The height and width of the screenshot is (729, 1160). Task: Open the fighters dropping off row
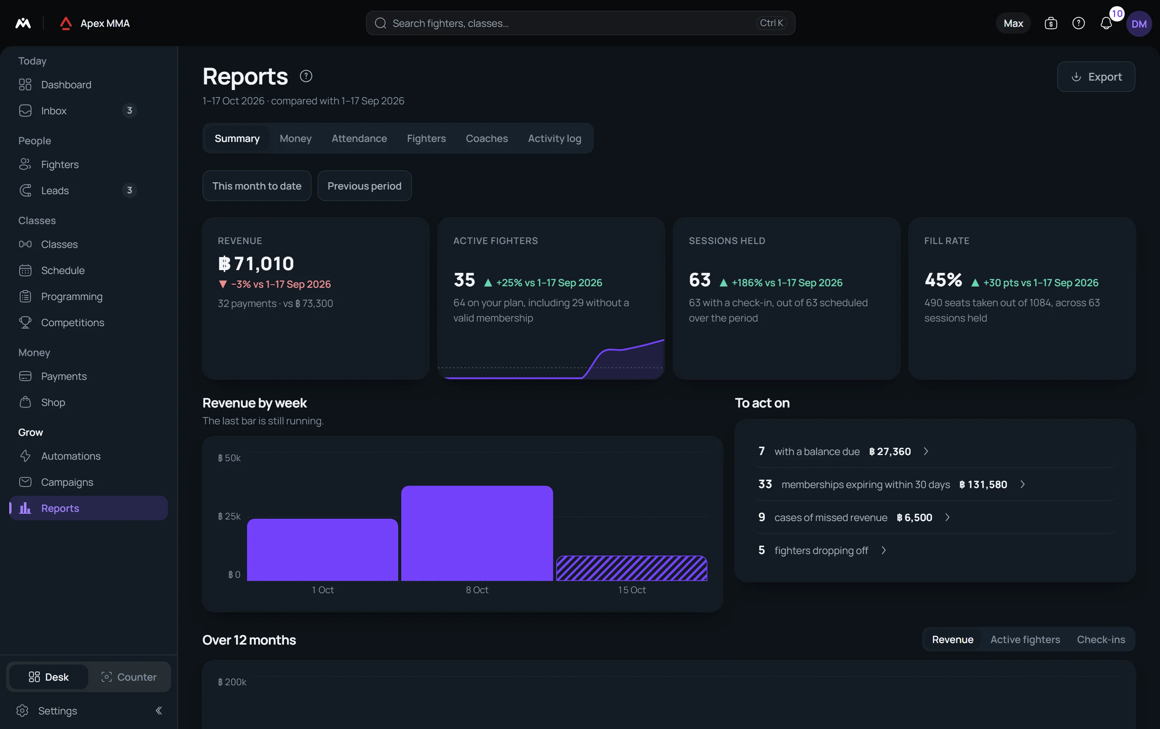tap(934, 550)
